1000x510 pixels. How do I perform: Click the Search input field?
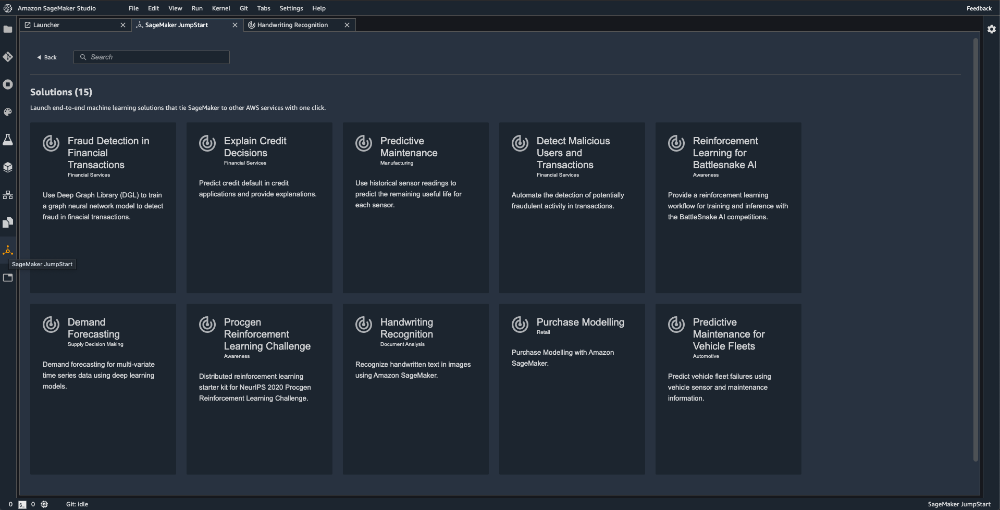pos(156,57)
